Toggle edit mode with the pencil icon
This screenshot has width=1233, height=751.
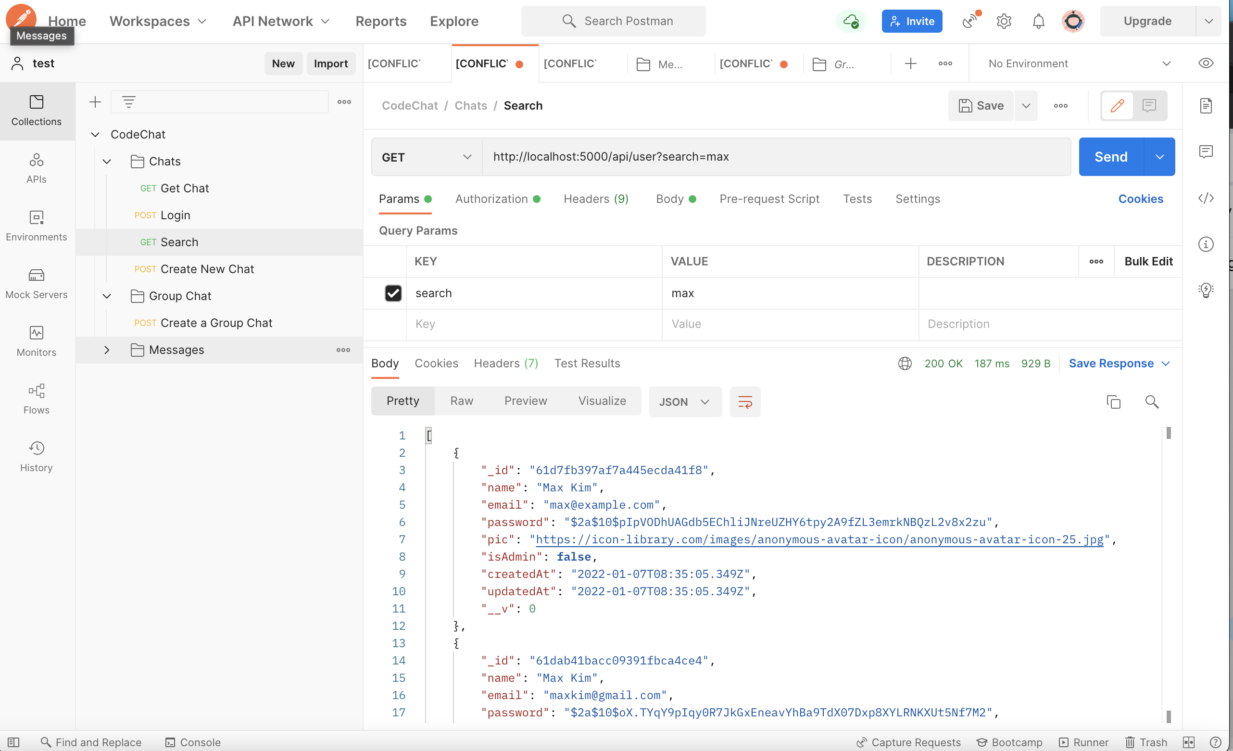(x=1118, y=106)
